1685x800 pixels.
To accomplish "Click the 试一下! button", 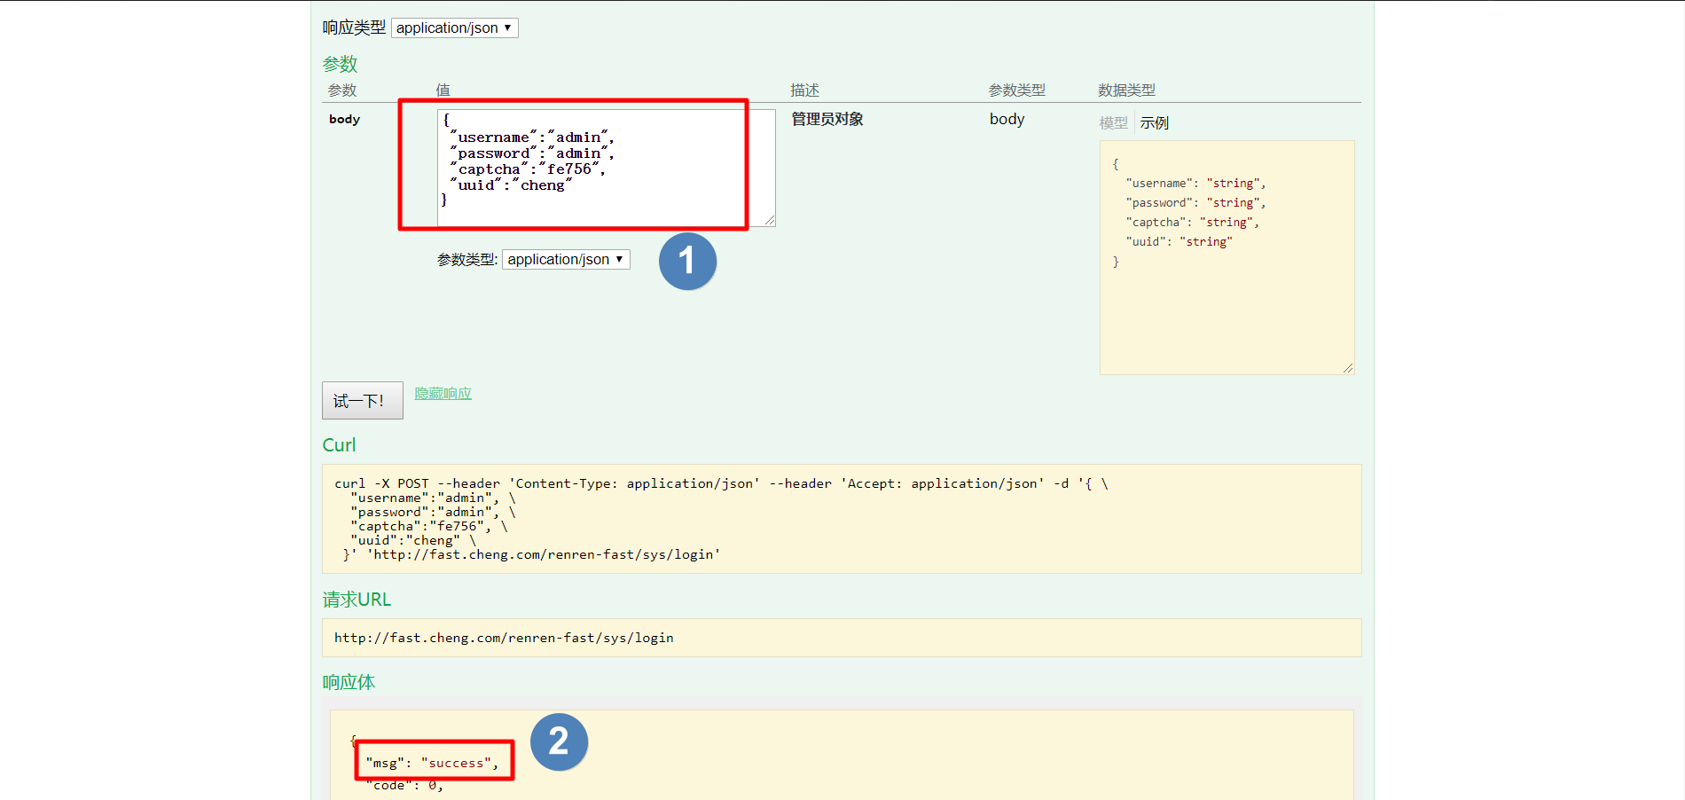I will pos(362,401).
